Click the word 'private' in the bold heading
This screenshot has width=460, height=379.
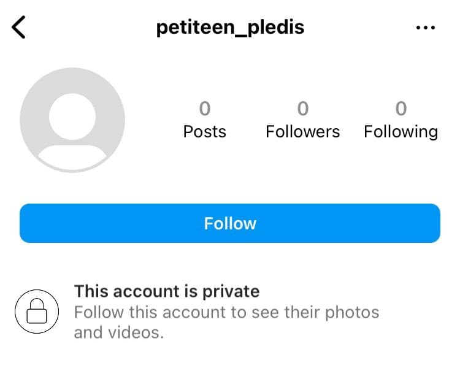[x=231, y=293]
